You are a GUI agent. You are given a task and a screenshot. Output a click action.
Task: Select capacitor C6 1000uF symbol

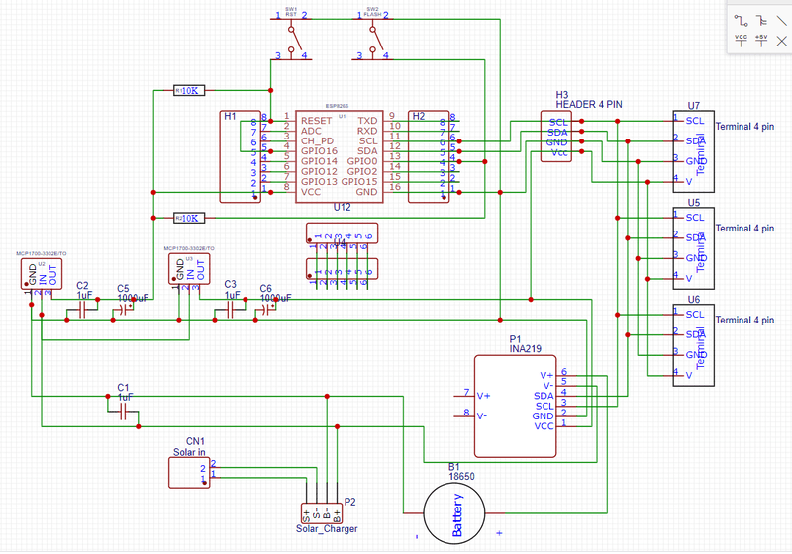266,311
